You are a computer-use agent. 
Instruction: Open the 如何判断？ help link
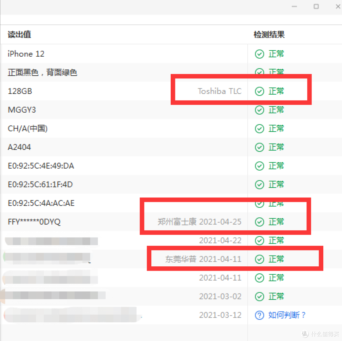pos(287,315)
